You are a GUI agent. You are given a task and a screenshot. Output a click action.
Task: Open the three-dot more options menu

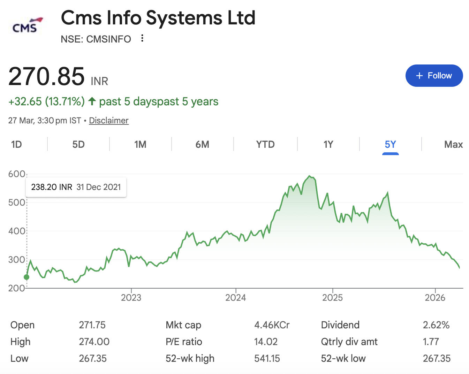[142, 38]
